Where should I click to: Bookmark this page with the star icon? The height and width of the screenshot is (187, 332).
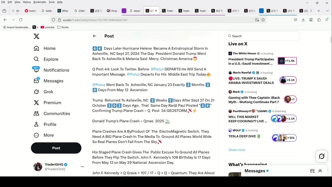click(263, 20)
